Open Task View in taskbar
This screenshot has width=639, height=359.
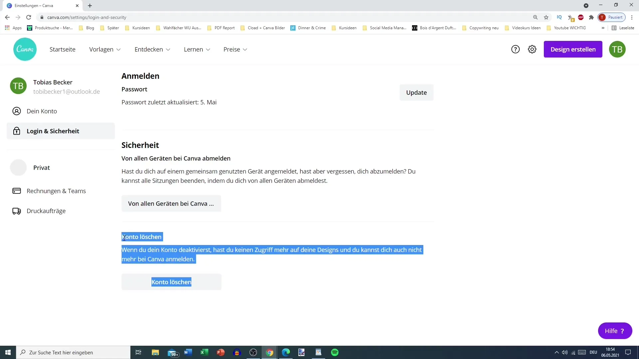point(138,352)
